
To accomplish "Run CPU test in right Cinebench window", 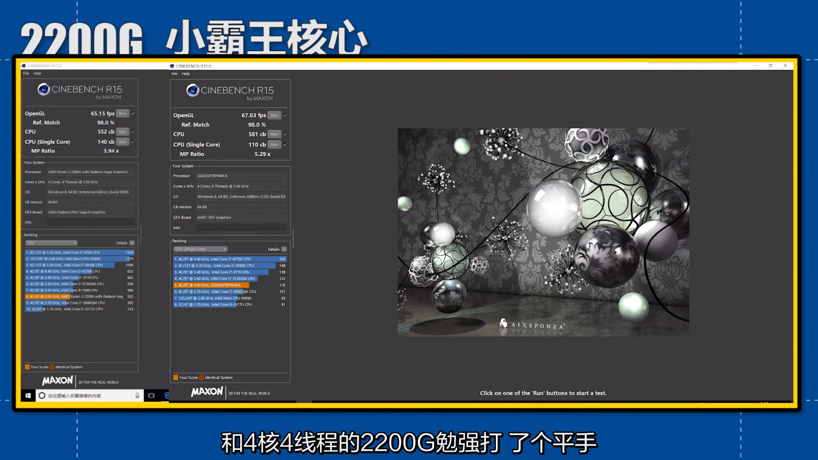I will 275,134.
